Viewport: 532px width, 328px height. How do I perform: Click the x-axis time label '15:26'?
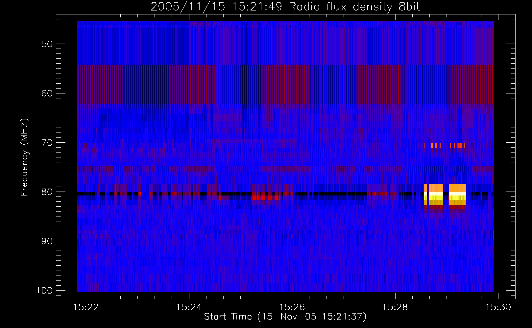[292, 307]
